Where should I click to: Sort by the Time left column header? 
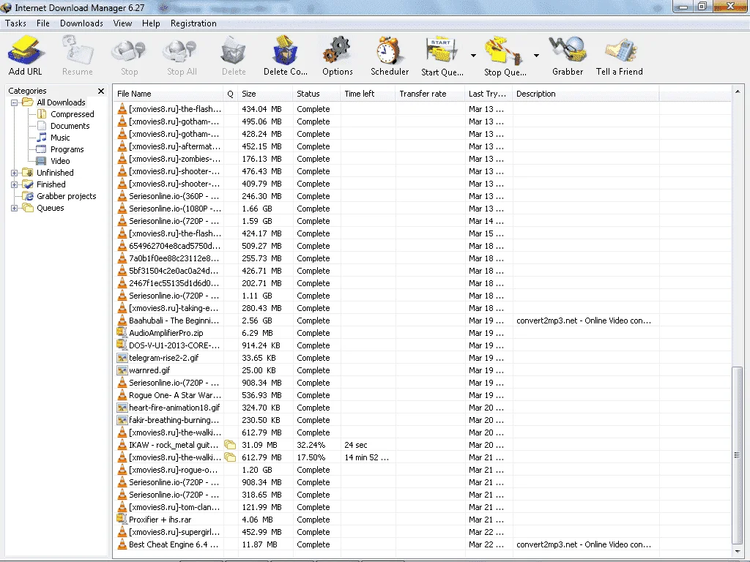click(x=368, y=94)
